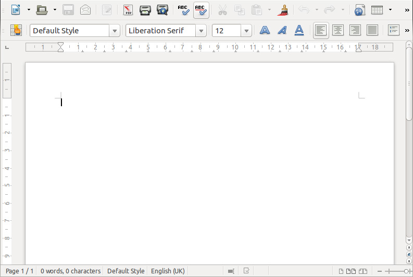Switch to single-page view layout
This screenshot has height=277, width=413.
point(341,271)
